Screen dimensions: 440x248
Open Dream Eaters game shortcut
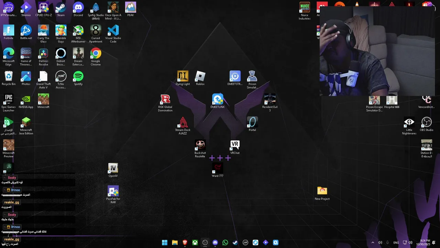pyautogui.click(x=78, y=57)
